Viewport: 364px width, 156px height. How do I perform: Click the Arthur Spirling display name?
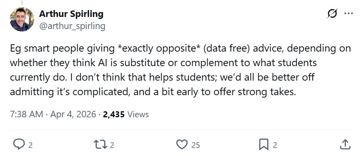pyautogui.click(x=71, y=14)
